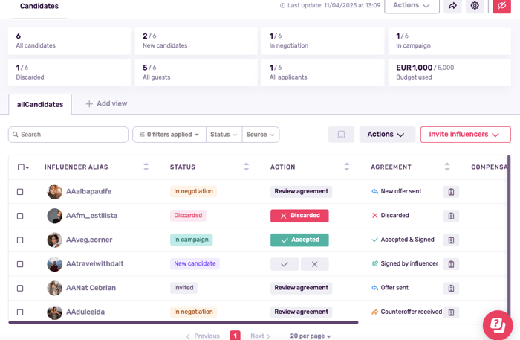Click the Invite influencers button
This screenshot has width=520, height=340.
465,135
